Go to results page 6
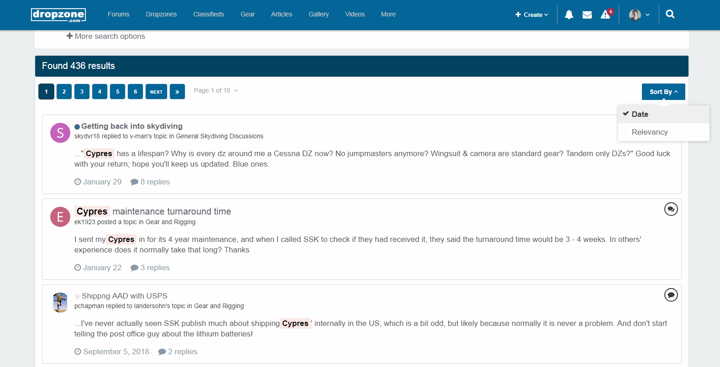720x367 pixels. coord(135,92)
